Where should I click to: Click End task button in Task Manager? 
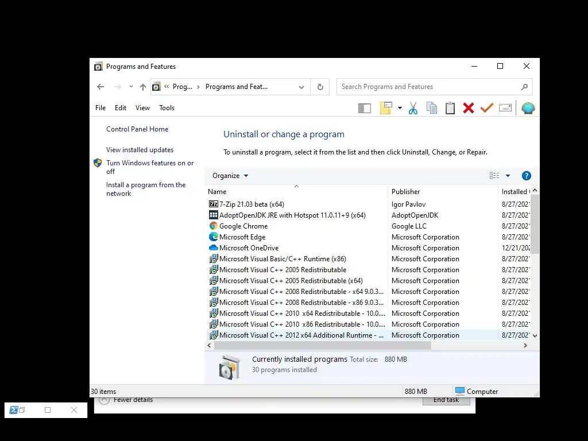[x=446, y=401]
